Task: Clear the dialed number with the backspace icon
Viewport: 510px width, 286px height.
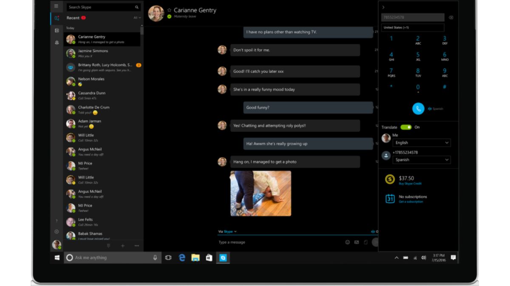Action: tap(451, 17)
